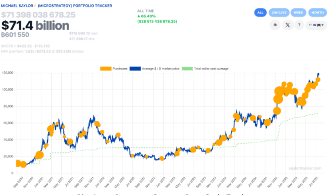Click the Nov 2021 x-axis label
This screenshot has width=333, height=195.
[89, 182]
